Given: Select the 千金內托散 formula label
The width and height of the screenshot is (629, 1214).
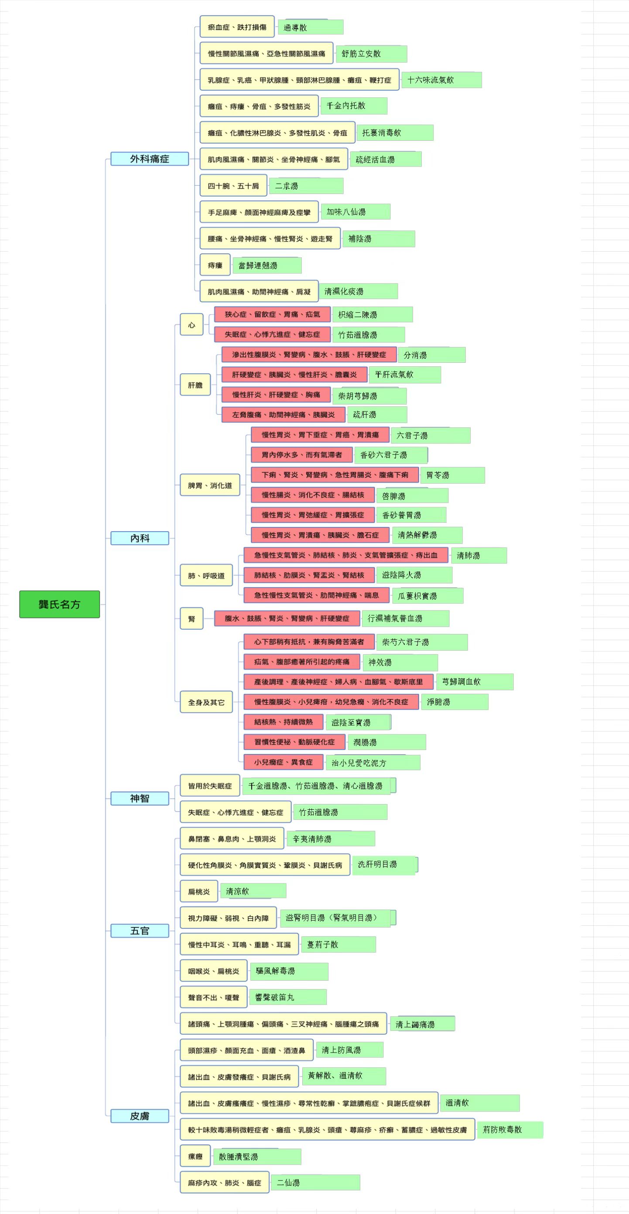Looking at the screenshot, I should (354, 106).
